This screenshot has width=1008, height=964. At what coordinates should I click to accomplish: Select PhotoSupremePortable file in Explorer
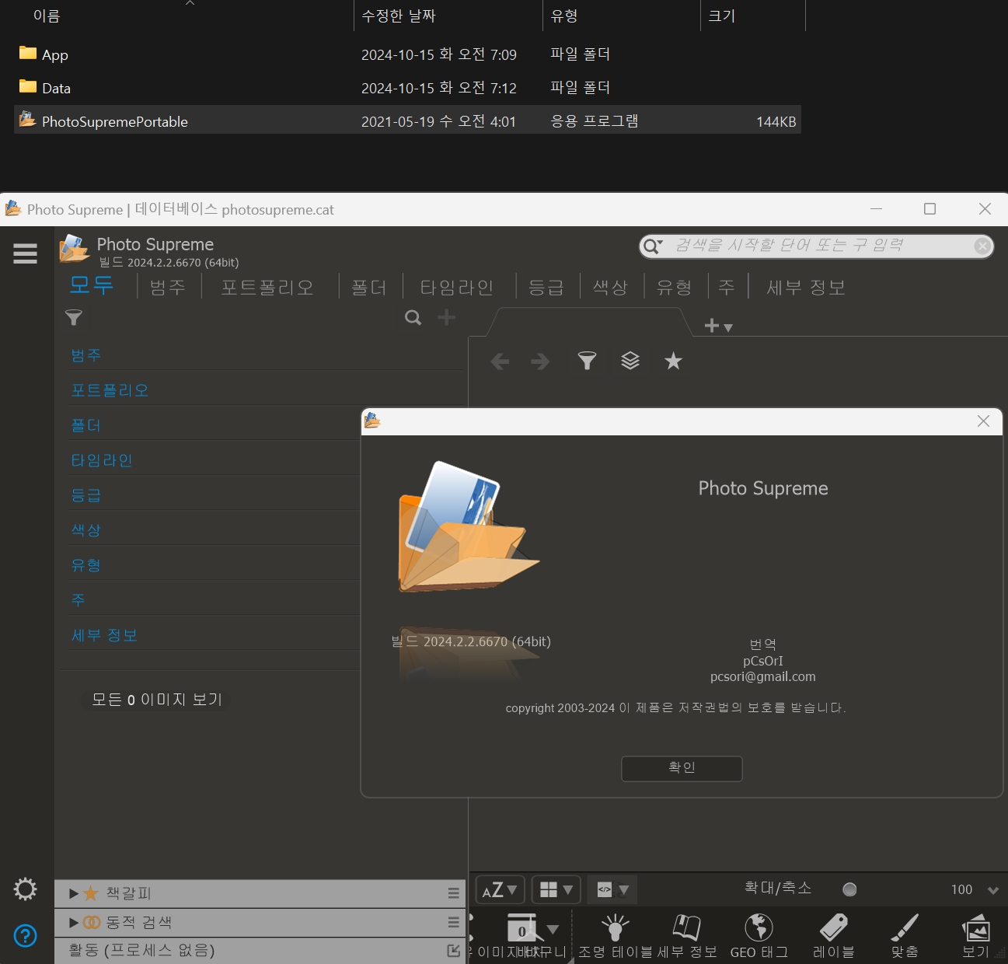pyautogui.click(x=407, y=120)
